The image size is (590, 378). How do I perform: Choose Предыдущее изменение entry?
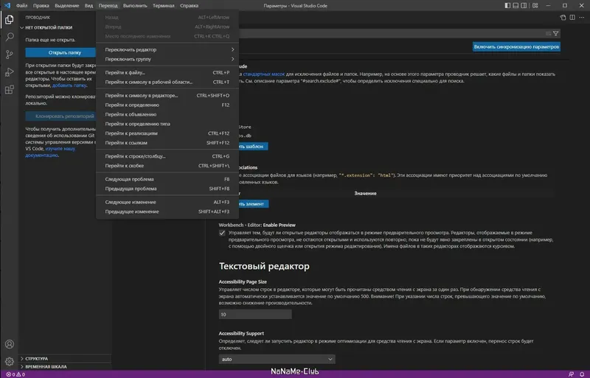pos(167,211)
